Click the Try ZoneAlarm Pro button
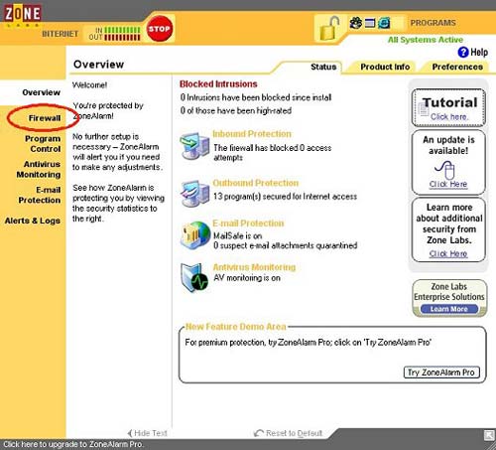Viewport: 496px width, 450px height. click(x=441, y=373)
